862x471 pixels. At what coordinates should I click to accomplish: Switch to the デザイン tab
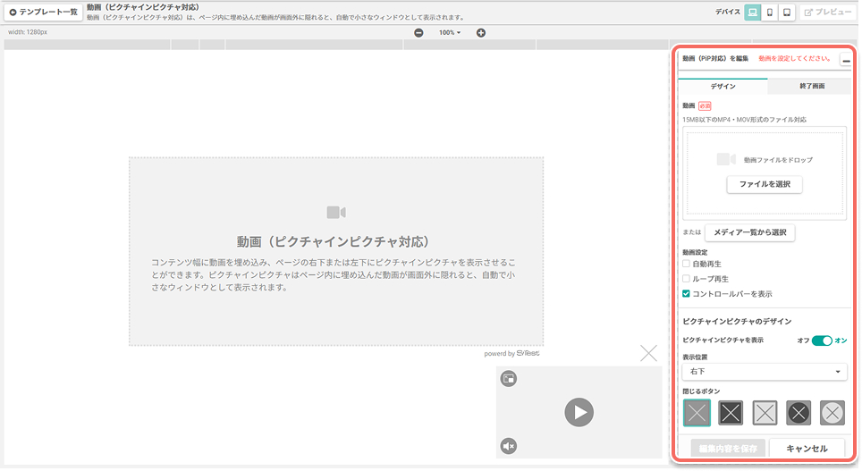pyautogui.click(x=723, y=87)
